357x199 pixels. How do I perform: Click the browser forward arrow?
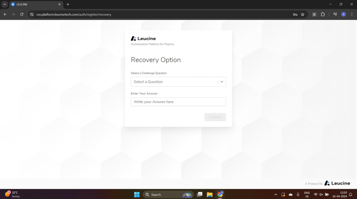[13, 15]
